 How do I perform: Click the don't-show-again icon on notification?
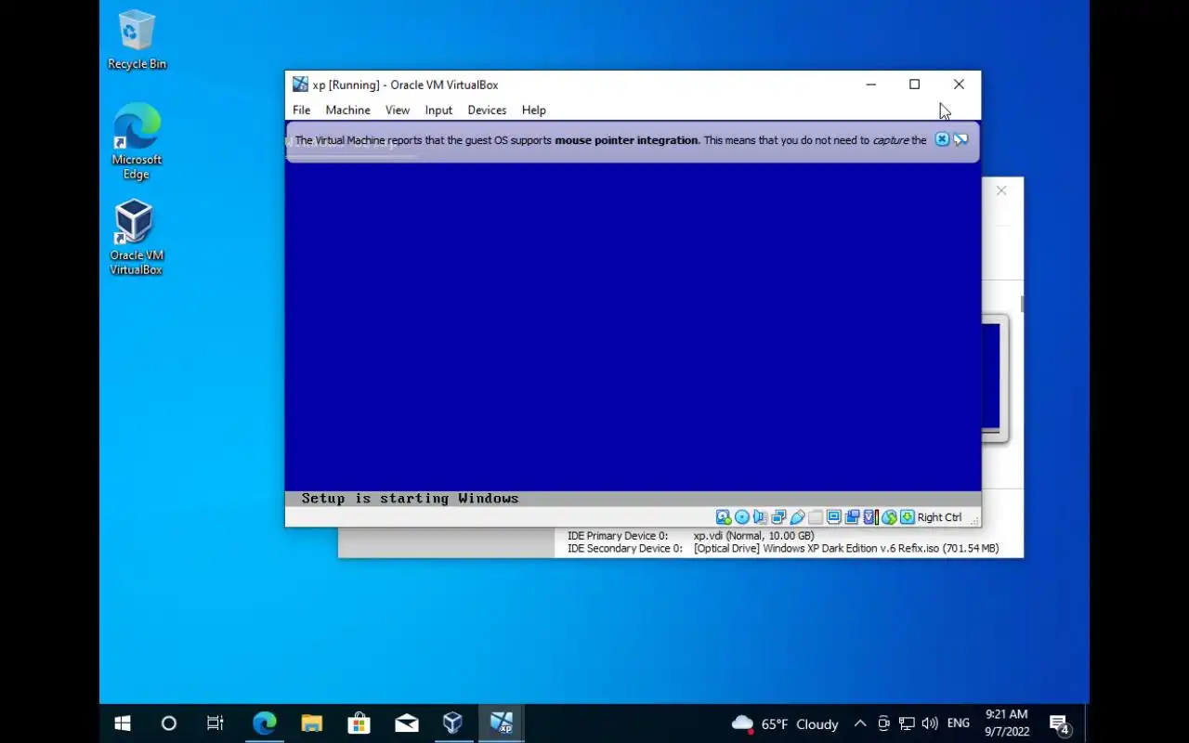click(960, 139)
